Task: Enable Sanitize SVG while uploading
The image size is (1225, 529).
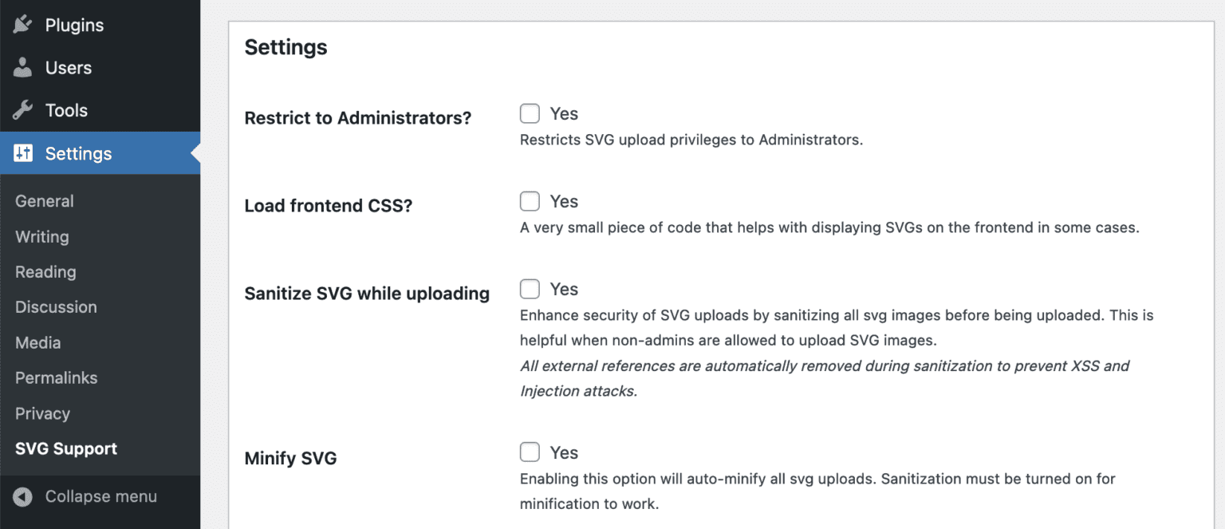Action: point(530,289)
